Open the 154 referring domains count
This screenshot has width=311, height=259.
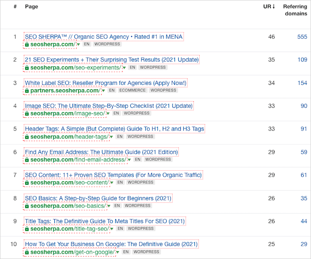302,83
